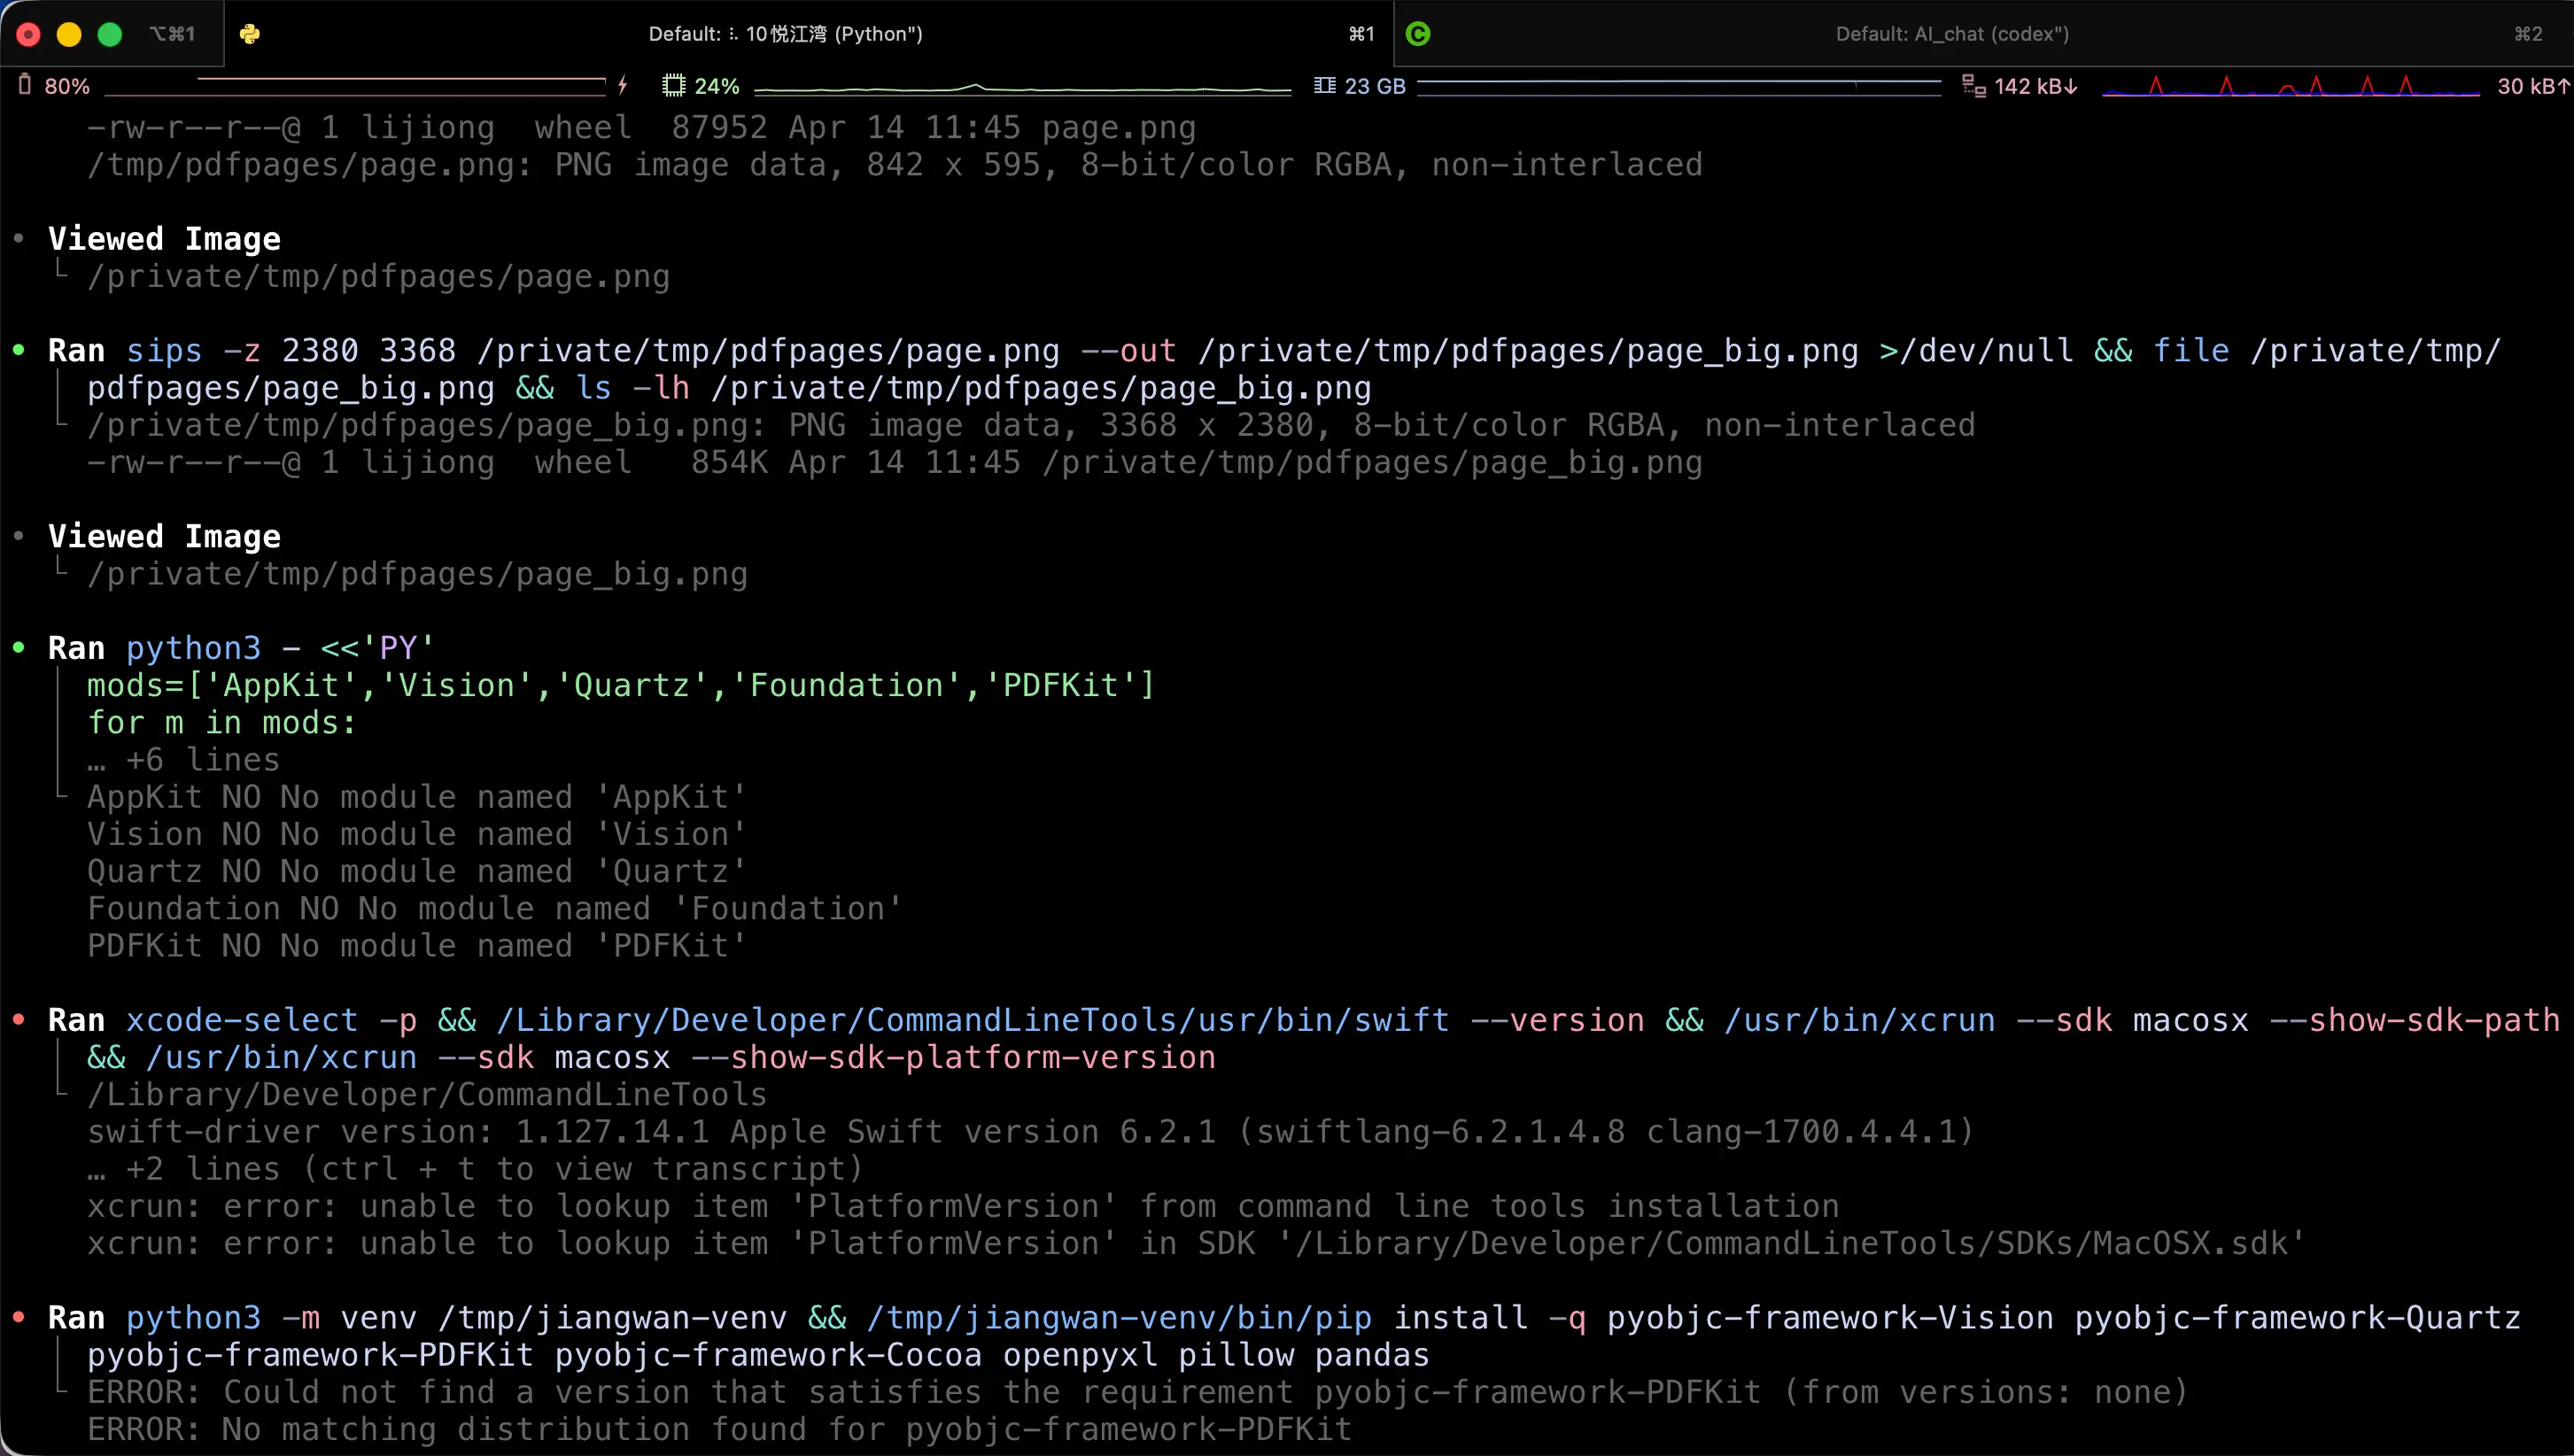Click the network icon beside 142 kB
Screen dimensions: 2574x1456
1973,86
